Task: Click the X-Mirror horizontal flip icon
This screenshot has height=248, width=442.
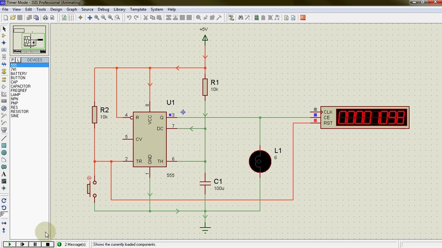Action: tap(4, 223)
